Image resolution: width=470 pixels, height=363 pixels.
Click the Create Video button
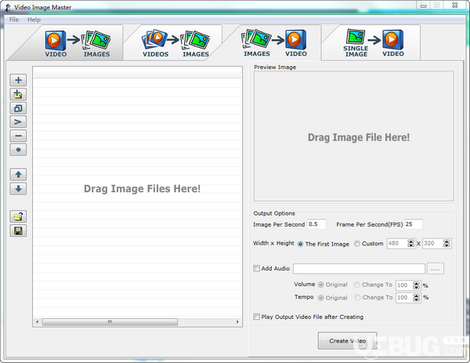point(347,341)
